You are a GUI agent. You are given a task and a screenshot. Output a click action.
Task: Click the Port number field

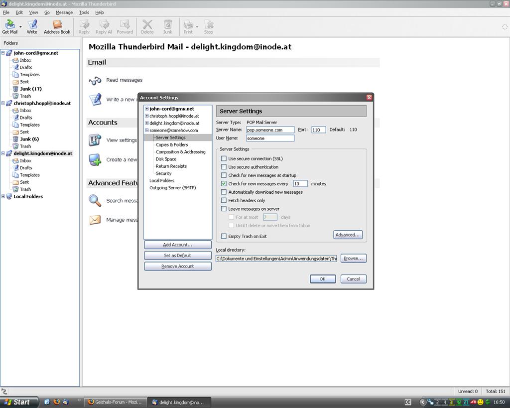click(x=318, y=130)
